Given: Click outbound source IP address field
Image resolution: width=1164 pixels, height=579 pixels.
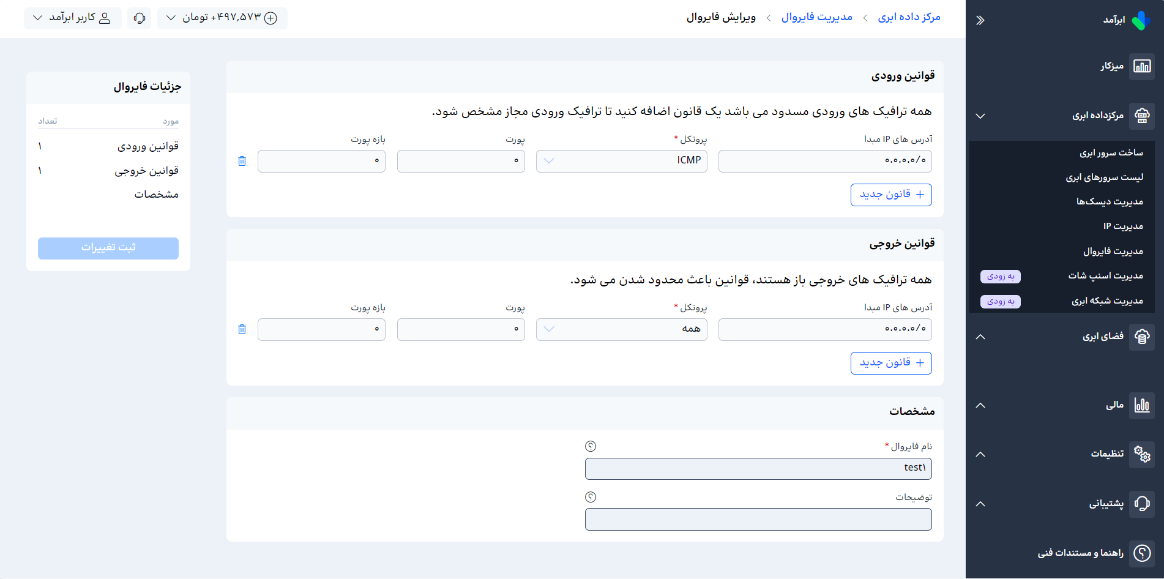Looking at the screenshot, I should click(x=825, y=329).
